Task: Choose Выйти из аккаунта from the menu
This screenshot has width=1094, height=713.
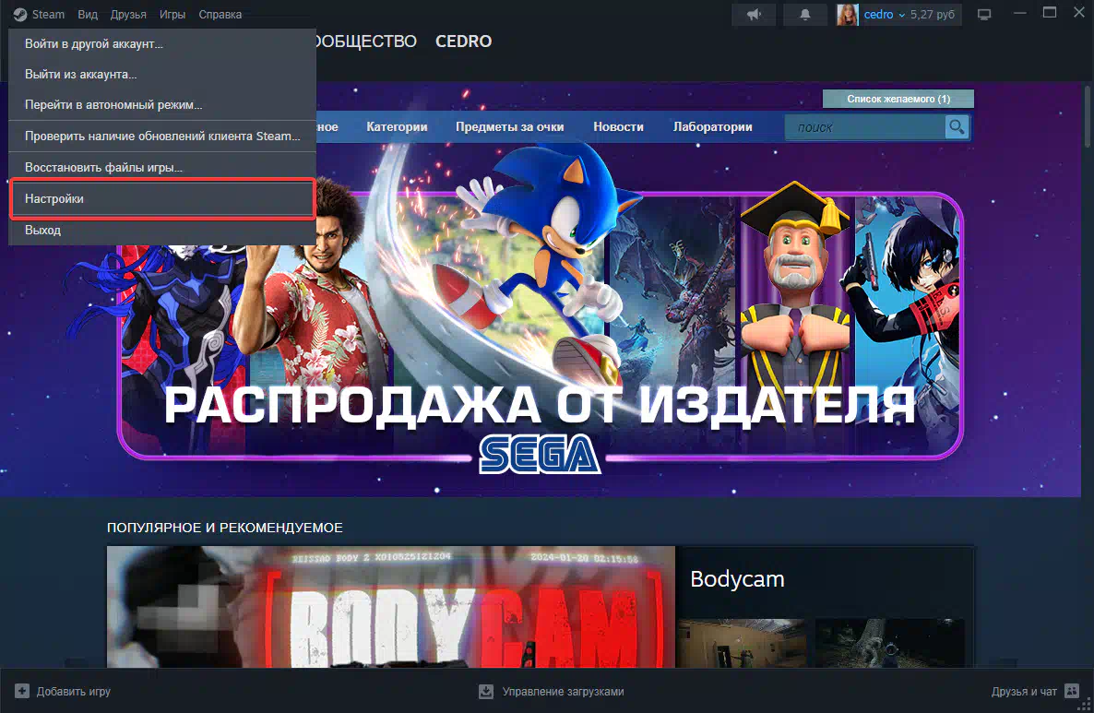Action: tap(161, 74)
